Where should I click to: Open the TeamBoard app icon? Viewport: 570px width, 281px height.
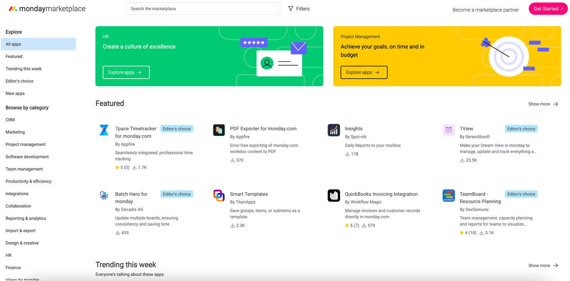click(x=449, y=195)
